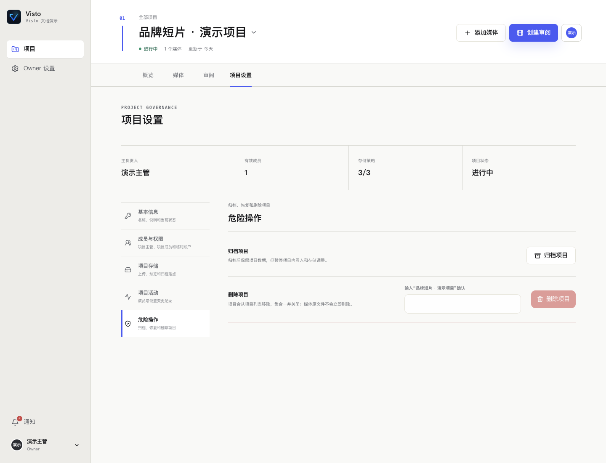This screenshot has width=606, height=463.
Task: Click the 演示 avatar in bottom sidebar
Action: [17, 444]
